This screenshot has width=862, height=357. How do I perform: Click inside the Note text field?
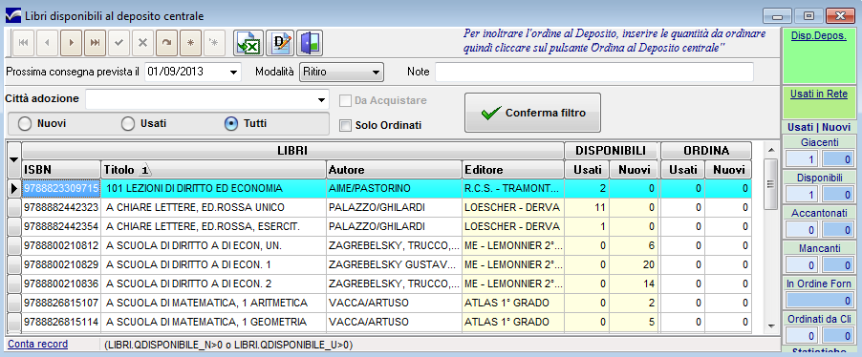pyautogui.click(x=594, y=72)
